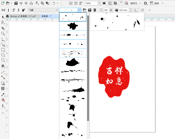Toggle grid display in toolbar
This screenshot has width=175, height=139.
tap(115, 3)
